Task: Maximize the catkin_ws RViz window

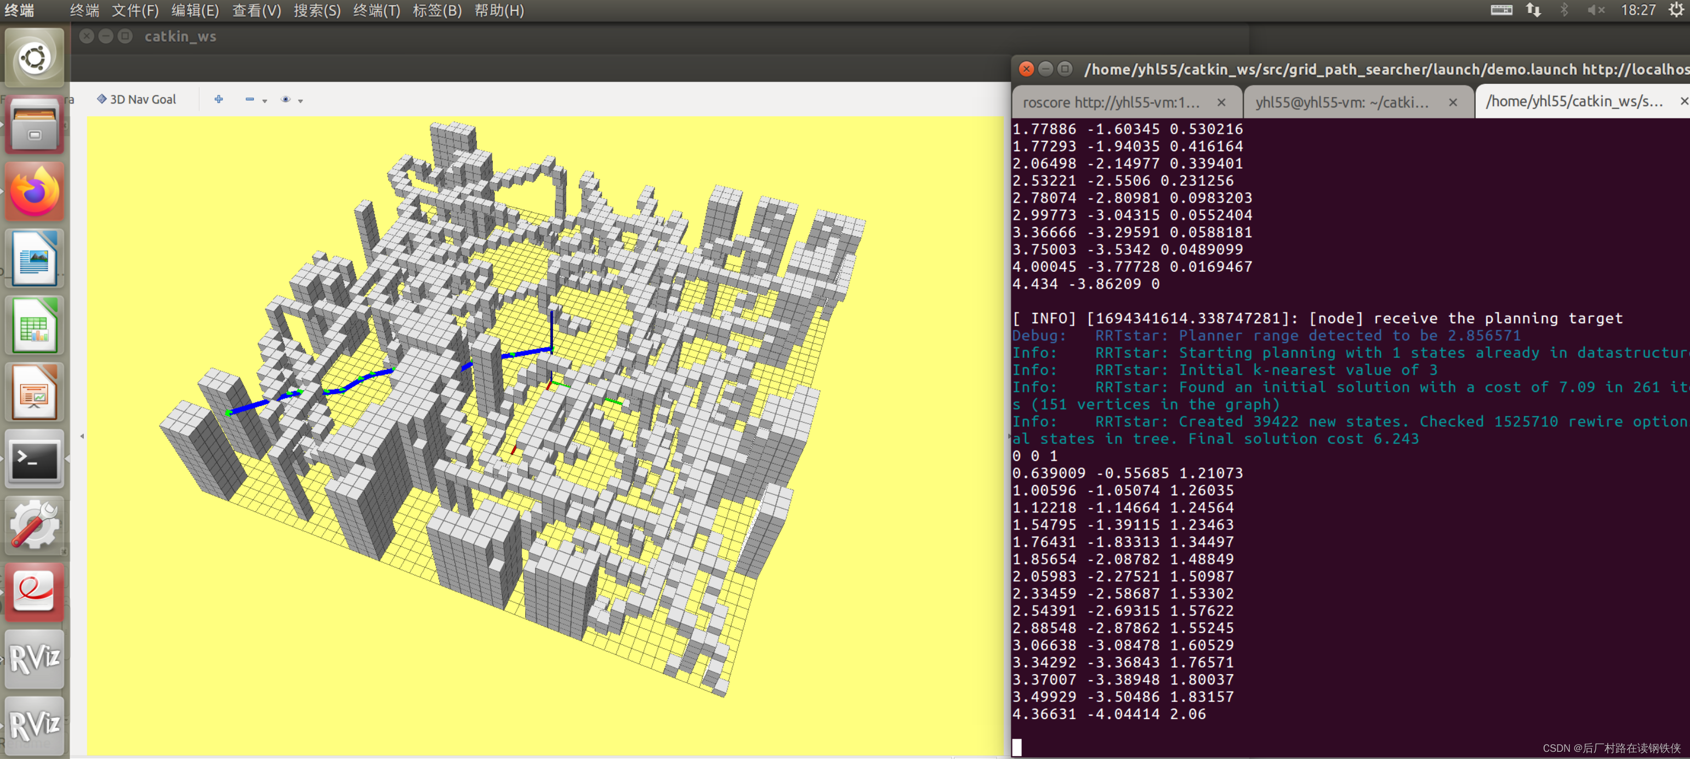Action: tap(124, 36)
